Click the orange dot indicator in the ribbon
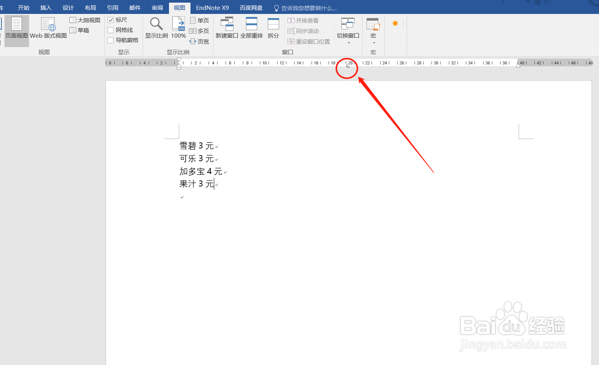Viewport: 599px width, 365px height. click(x=395, y=23)
